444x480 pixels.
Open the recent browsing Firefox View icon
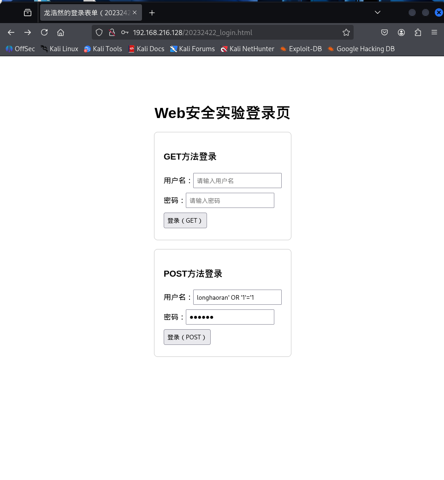pyautogui.click(x=28, y=12)
